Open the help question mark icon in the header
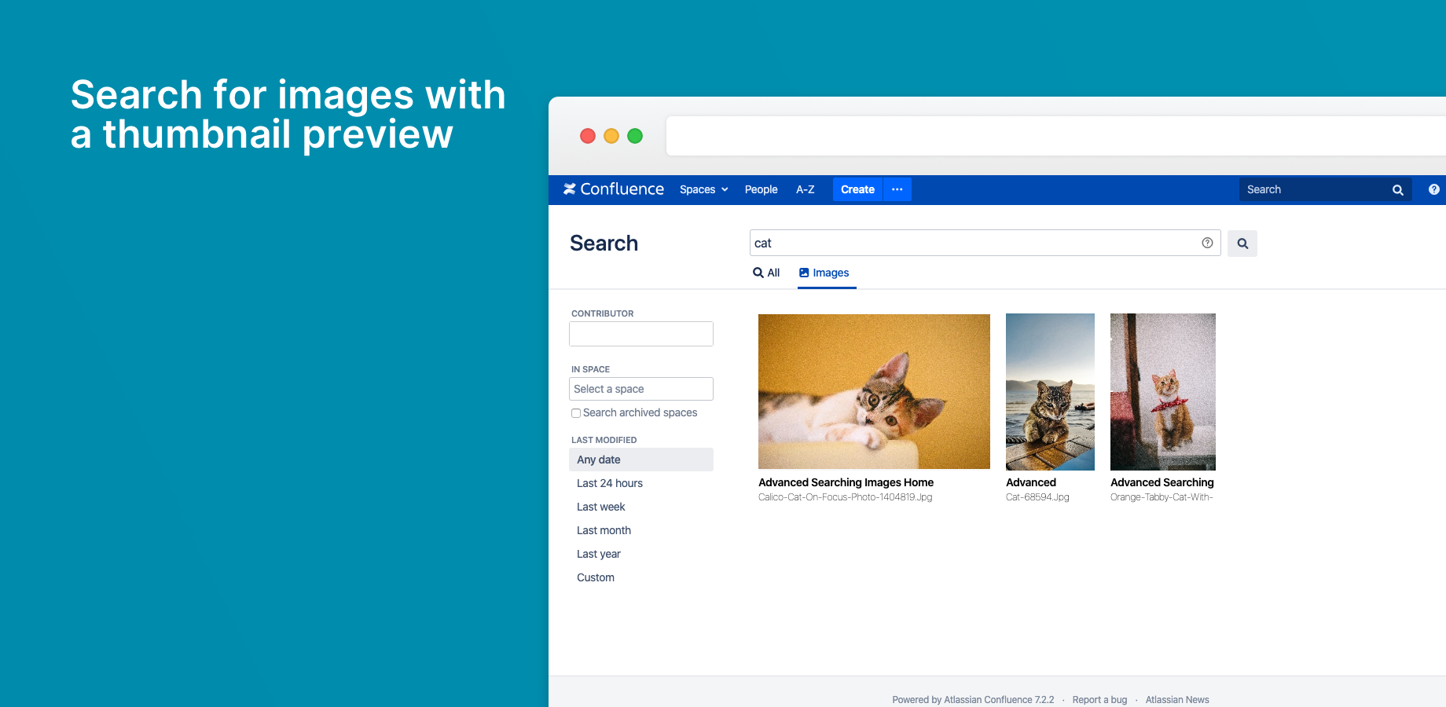Image resolution: width=1446 pixels, height=707 pixels. 1434,189
